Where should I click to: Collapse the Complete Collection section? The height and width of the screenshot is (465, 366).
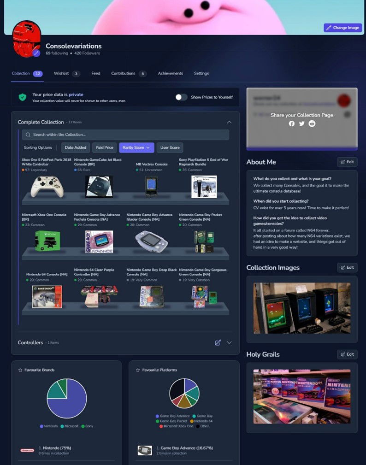coord(229,122)
